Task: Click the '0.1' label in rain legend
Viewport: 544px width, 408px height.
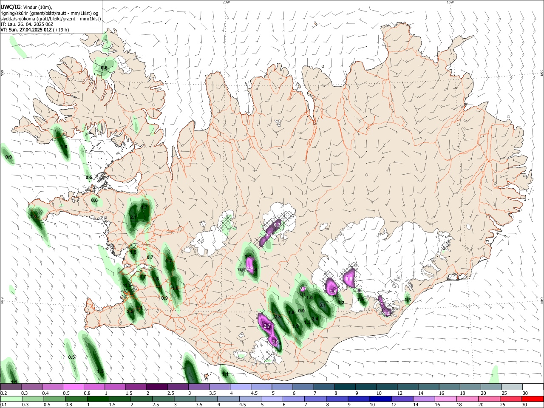Action: pos(4,405)
